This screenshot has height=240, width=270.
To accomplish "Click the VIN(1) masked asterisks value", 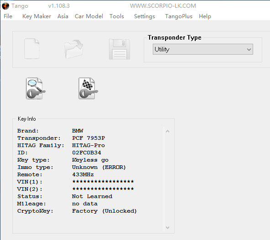I will [103, 182].
